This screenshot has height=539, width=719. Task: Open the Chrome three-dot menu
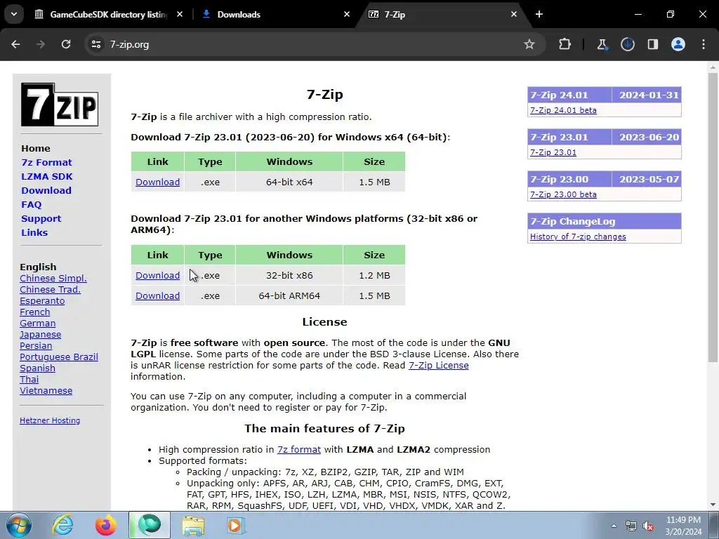(704, 44)
